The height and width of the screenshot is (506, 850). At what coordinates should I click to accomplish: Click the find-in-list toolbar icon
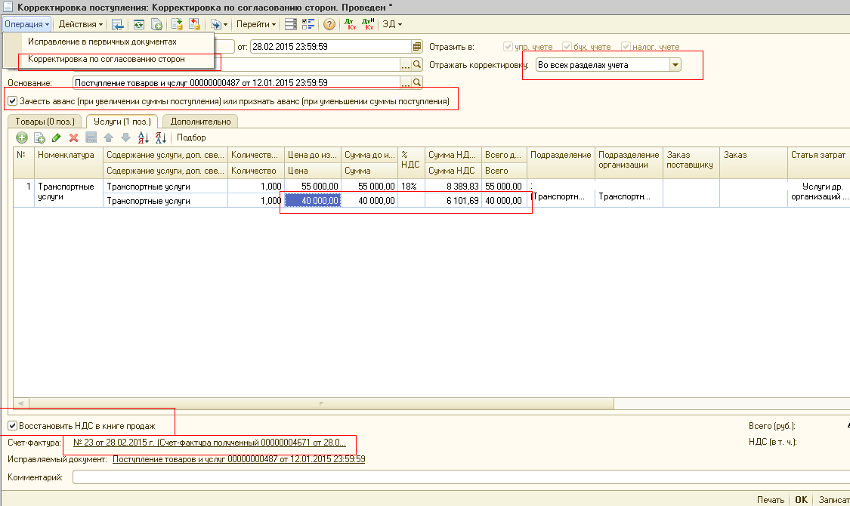coord(118,24)
